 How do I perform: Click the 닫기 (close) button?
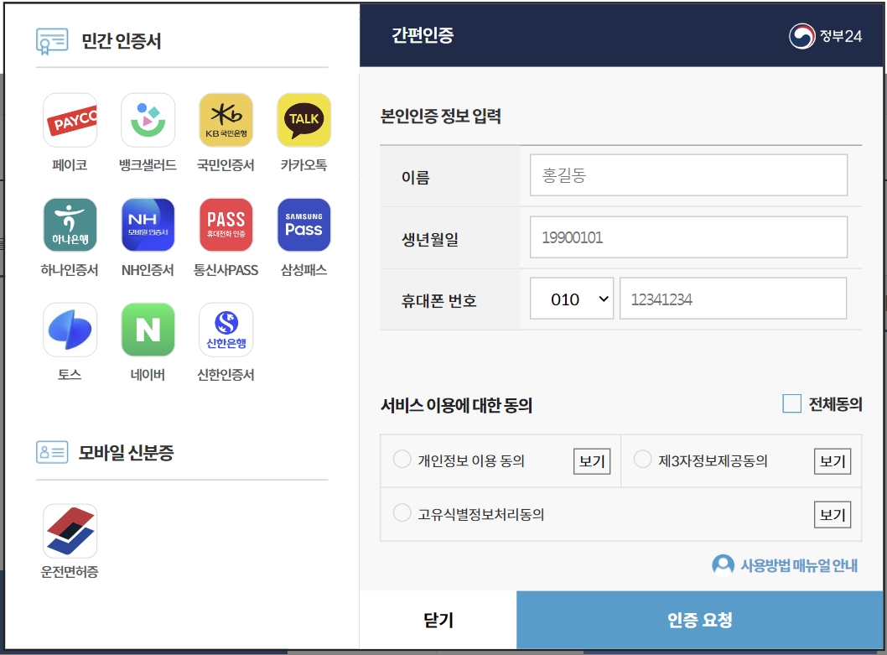tap(438, 620)
